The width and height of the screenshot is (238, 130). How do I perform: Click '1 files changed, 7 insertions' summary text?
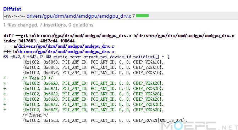pyautogui.click(x=48, y=25)
